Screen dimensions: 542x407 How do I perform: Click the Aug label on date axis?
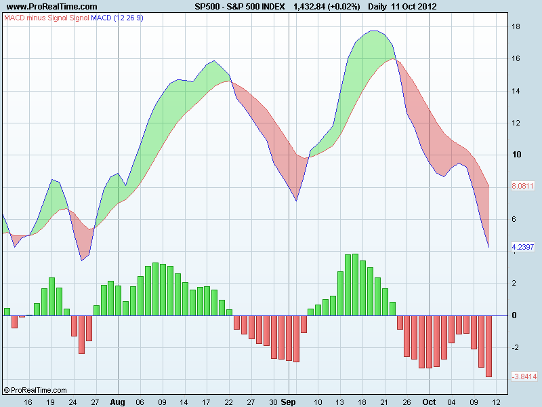tap(117, 402)
